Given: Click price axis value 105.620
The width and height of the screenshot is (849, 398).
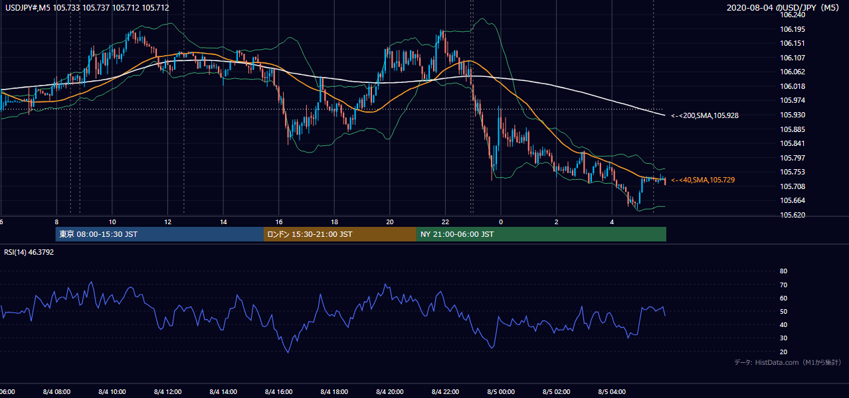Looking at the screenshot, I should click(793, 215).
